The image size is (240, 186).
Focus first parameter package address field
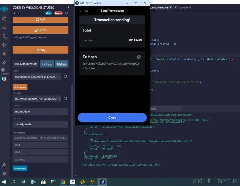click(41, 138)
